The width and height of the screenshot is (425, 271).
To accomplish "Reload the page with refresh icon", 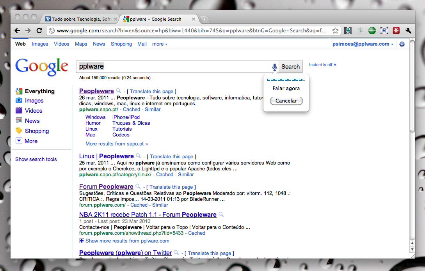I will [39, 30].
